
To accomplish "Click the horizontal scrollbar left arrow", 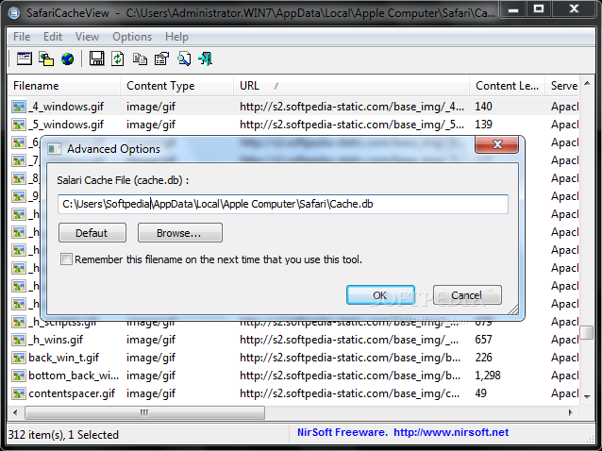I will pyautogui.click(x=15, y=412).
